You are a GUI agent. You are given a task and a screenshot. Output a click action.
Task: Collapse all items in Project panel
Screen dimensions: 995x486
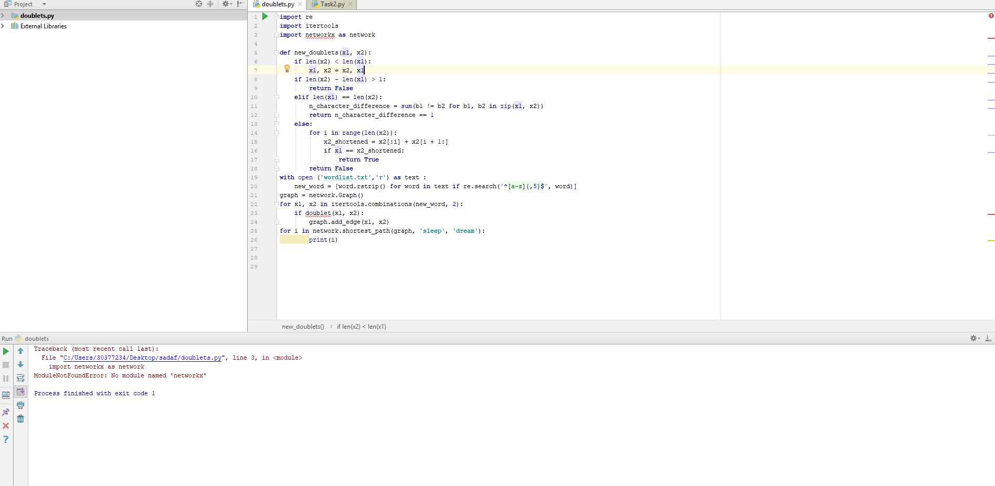coord(210,4)
